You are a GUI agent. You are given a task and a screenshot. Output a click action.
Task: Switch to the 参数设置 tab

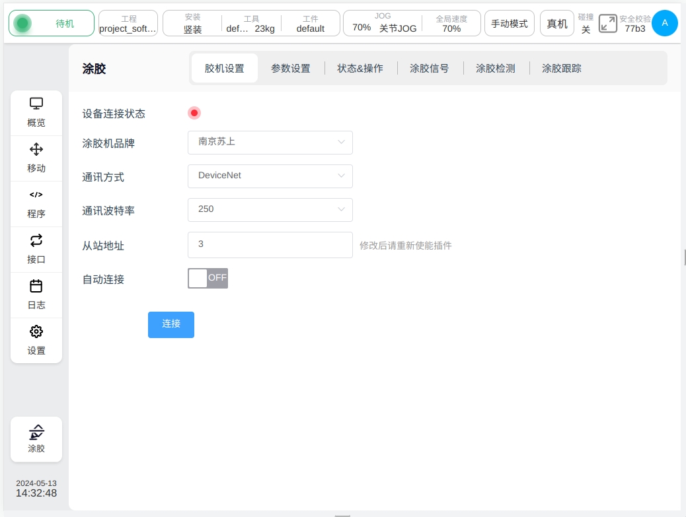[x=290, y=69]
